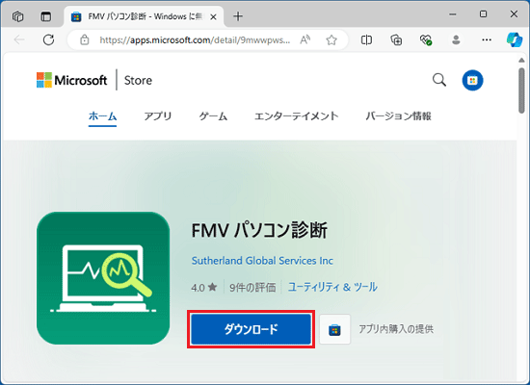Screen dimensions: 530x385
Task: Open a new browser tab
Action: click(x=238, y=16)
